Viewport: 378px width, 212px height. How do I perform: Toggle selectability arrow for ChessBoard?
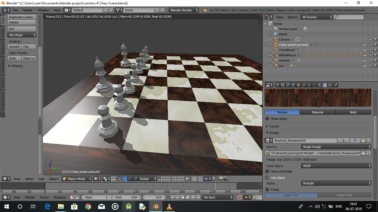(x=370, y=50)
